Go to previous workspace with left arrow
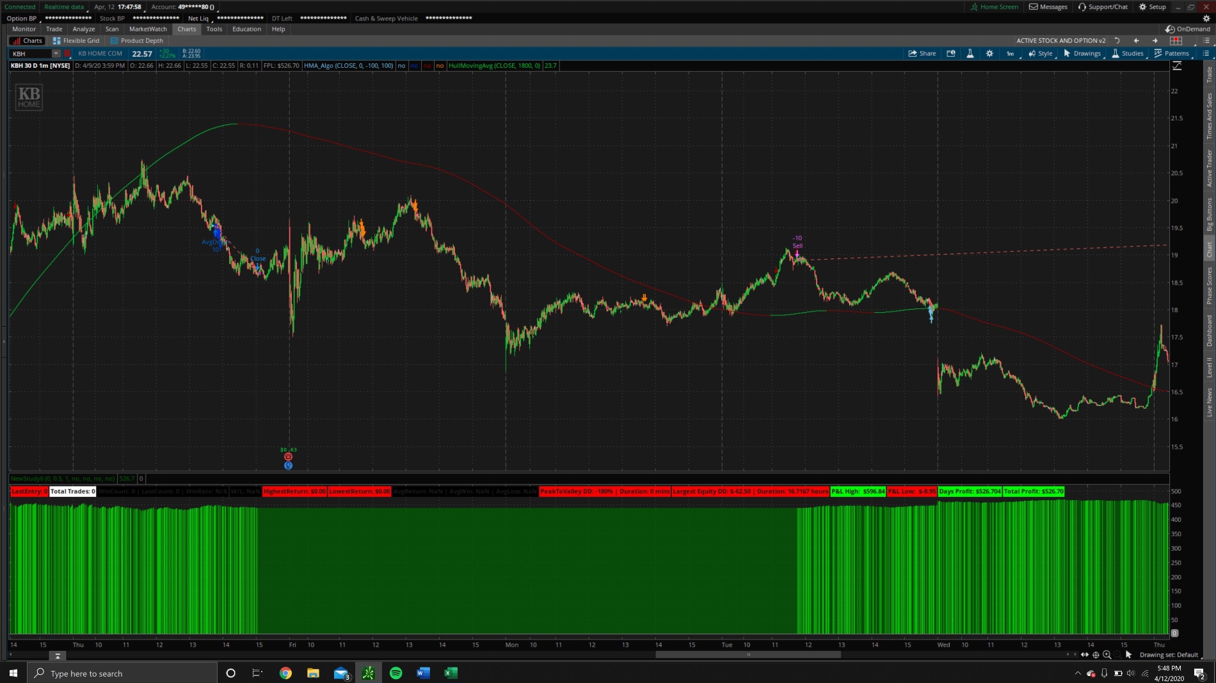The width and height of the screenshot is (1216, 683). (1137, 40)
